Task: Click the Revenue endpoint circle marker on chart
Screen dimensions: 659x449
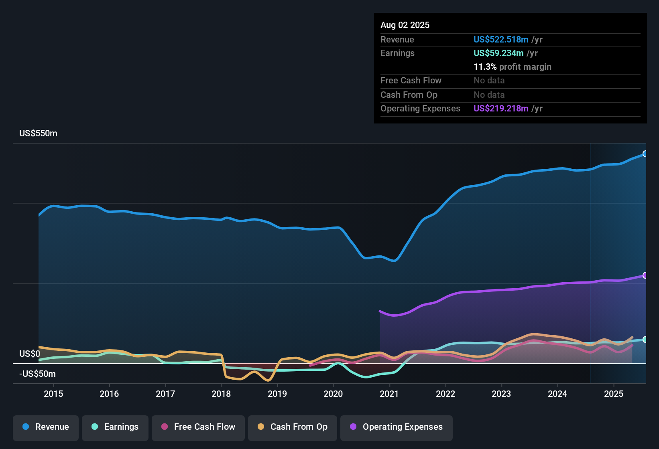Action: pyautogui.click(x=645, y=154)
